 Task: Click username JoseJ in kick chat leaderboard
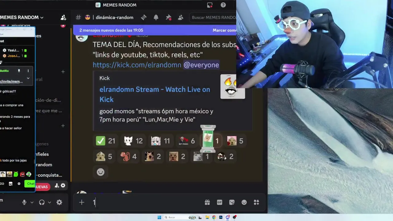tap(14, 56)
